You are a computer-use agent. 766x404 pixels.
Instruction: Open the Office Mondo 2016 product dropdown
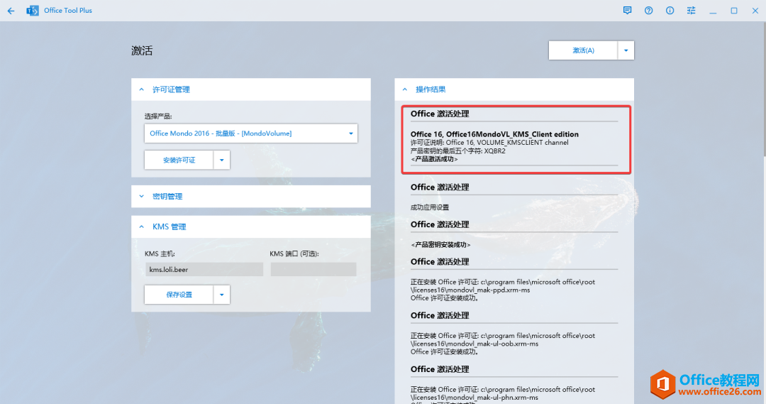point(251,133)
